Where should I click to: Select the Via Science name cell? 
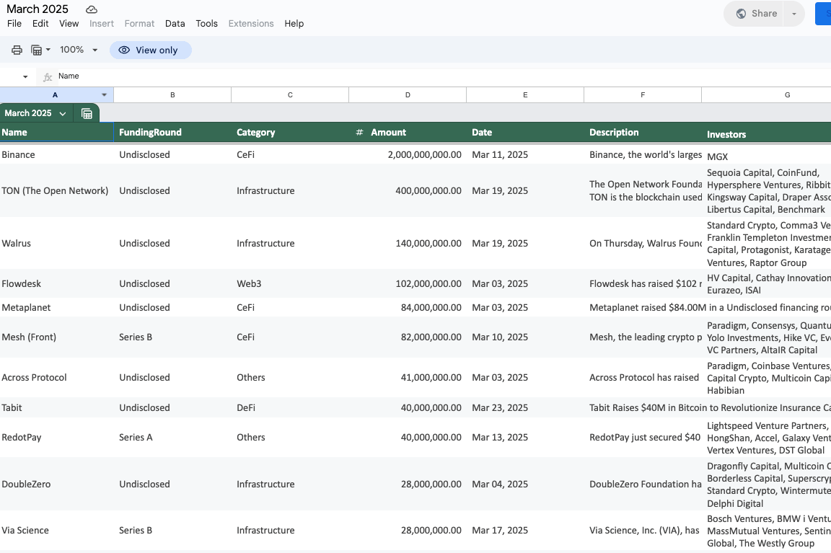tap(57, 530)
